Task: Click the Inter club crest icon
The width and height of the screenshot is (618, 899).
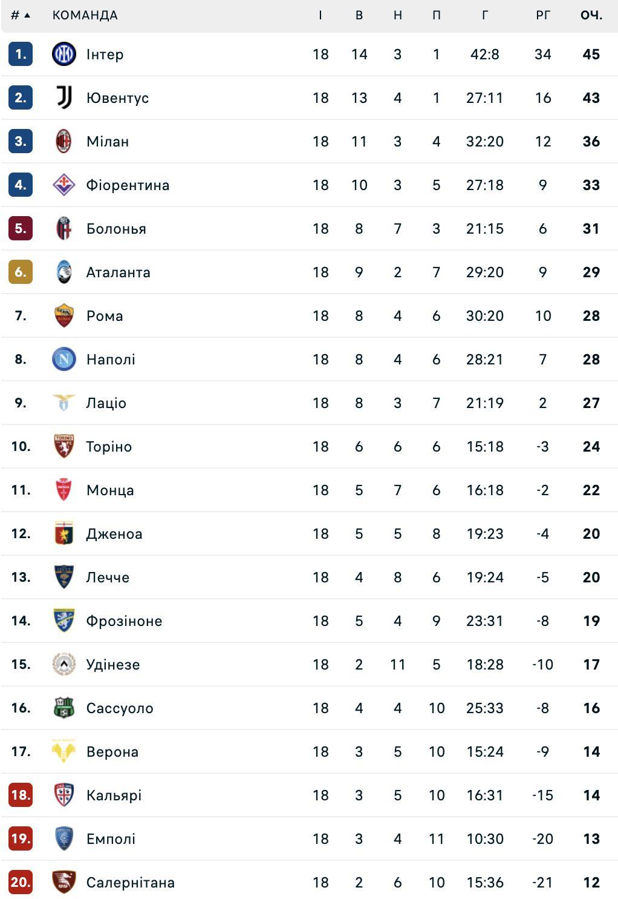Action: [63, 54]
